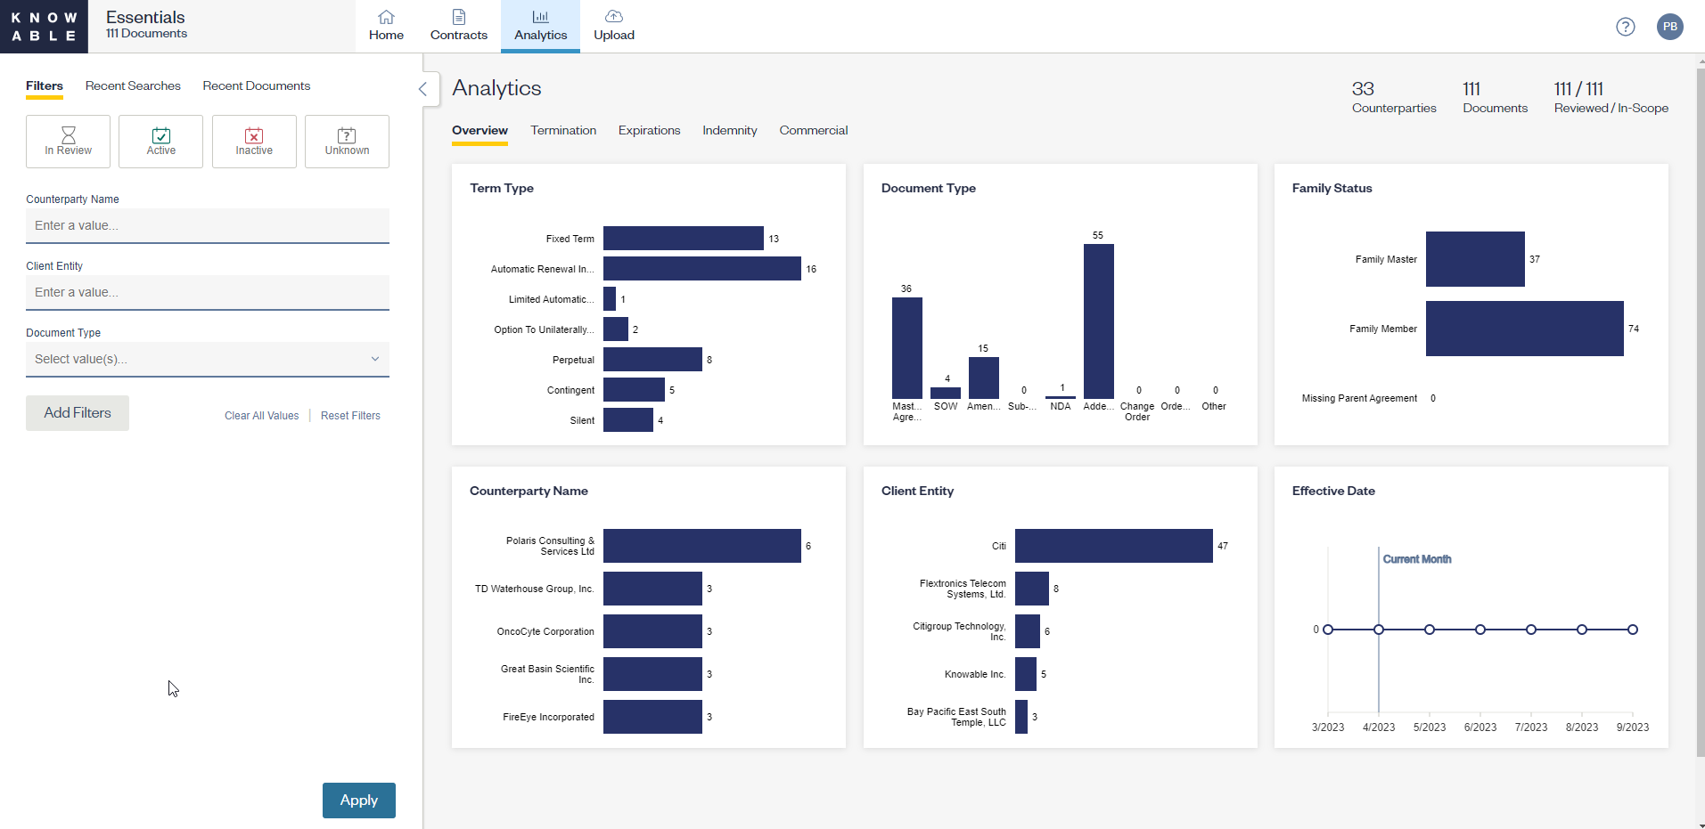The width and height of the screenshot is (1705, 829).
Task: Click the Fixed Term bar in chart
Action: [683, 239]
